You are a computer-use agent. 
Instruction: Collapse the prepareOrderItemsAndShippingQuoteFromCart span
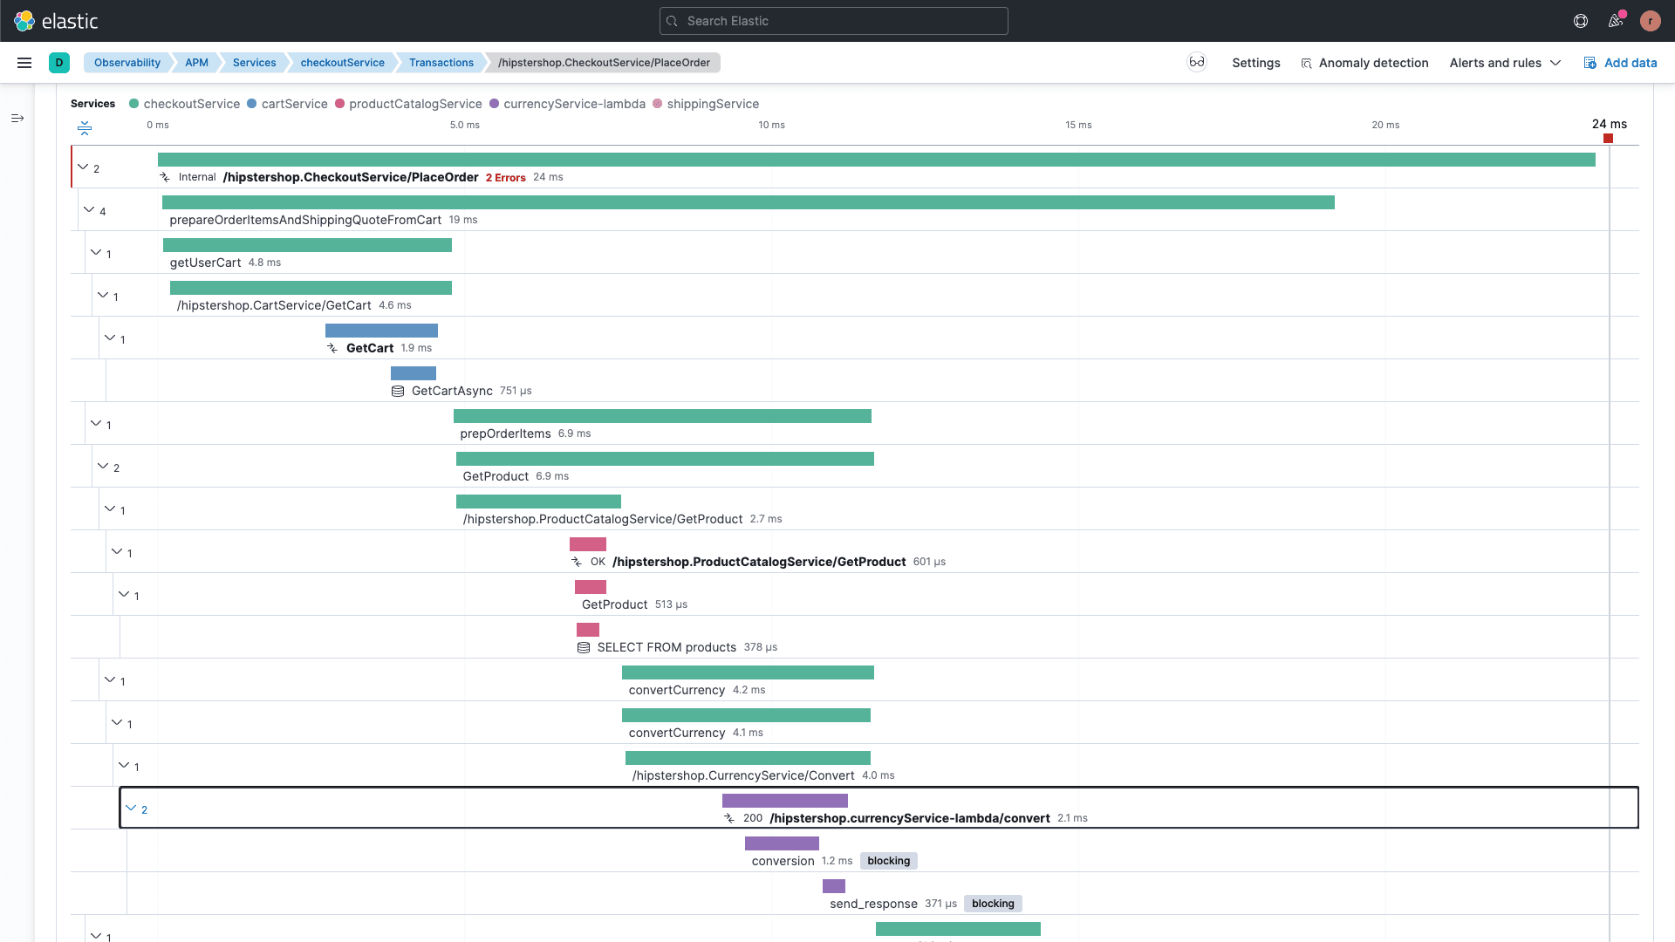coord(89,210)
